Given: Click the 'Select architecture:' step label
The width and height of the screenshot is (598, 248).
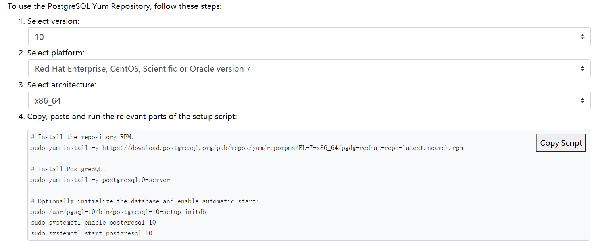Looking at the screenshot, I should (x=62, y=85).
